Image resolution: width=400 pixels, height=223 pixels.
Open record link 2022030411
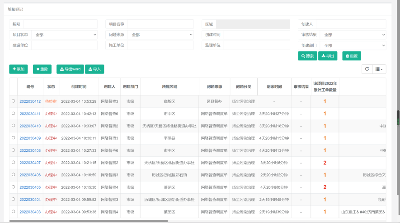point(30,114)
